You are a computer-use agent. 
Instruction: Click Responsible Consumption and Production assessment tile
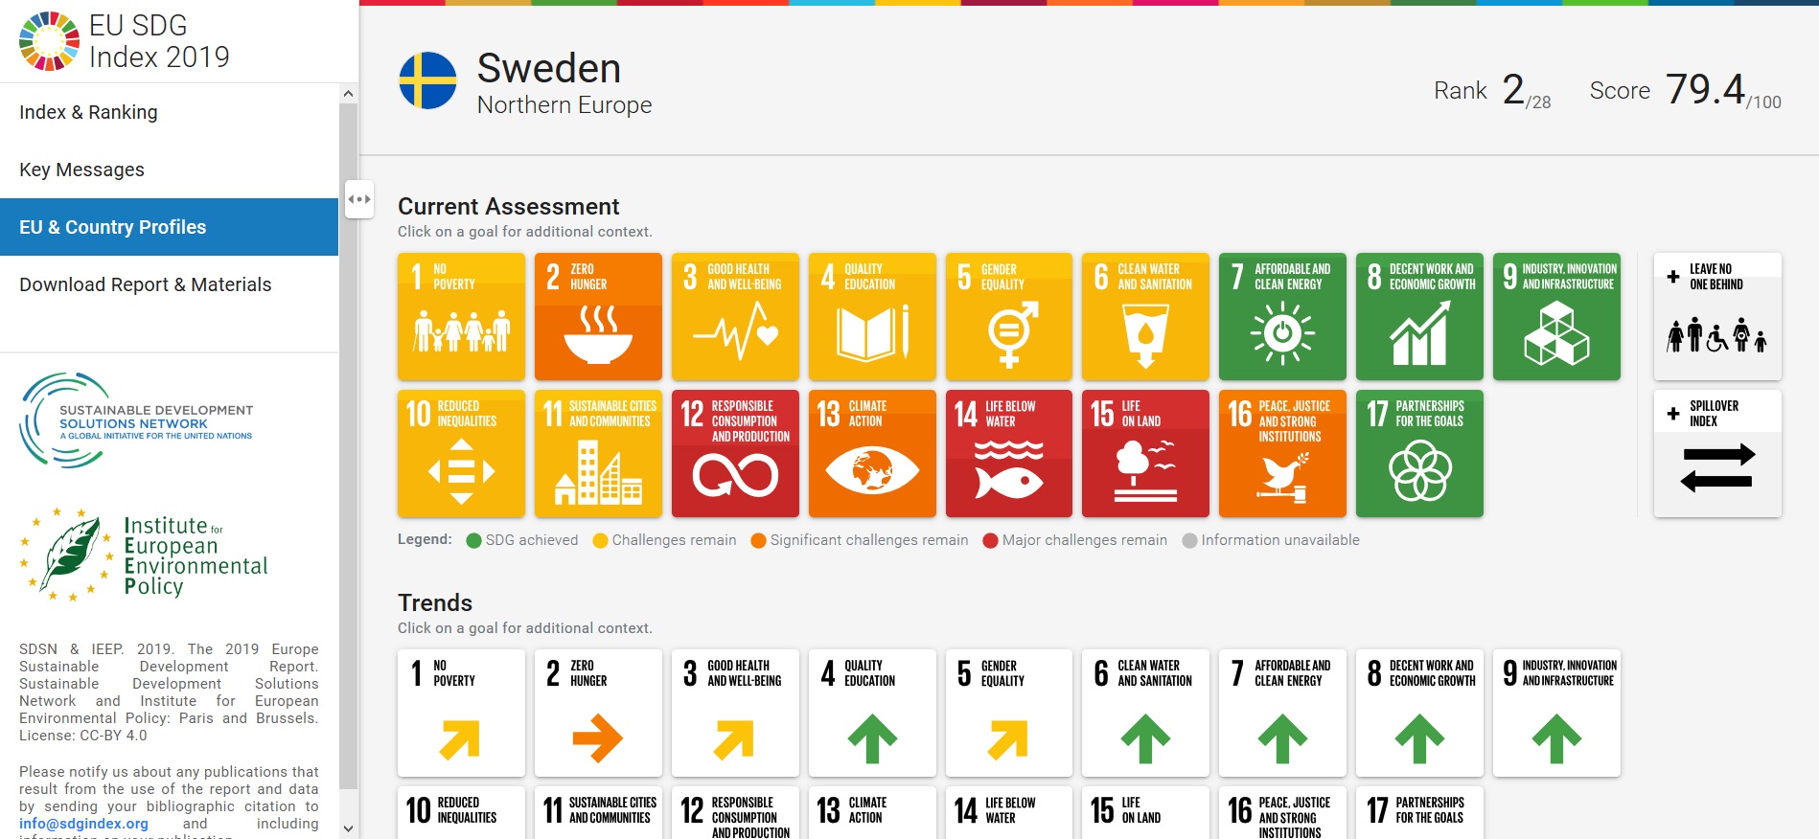[735, 454]
